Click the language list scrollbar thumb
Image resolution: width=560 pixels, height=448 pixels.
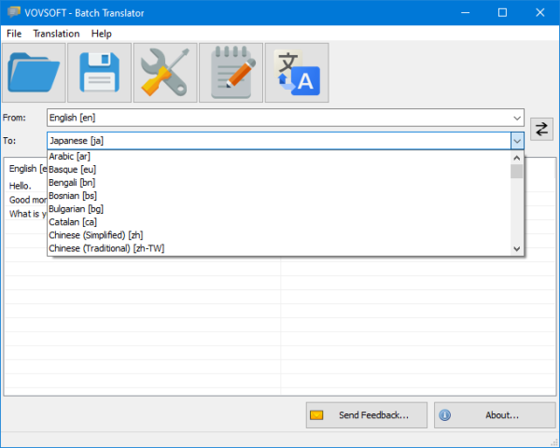(x=517, y=172)
